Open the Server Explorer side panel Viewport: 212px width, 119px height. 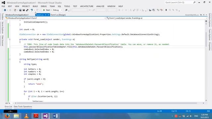tap(2, 27)
